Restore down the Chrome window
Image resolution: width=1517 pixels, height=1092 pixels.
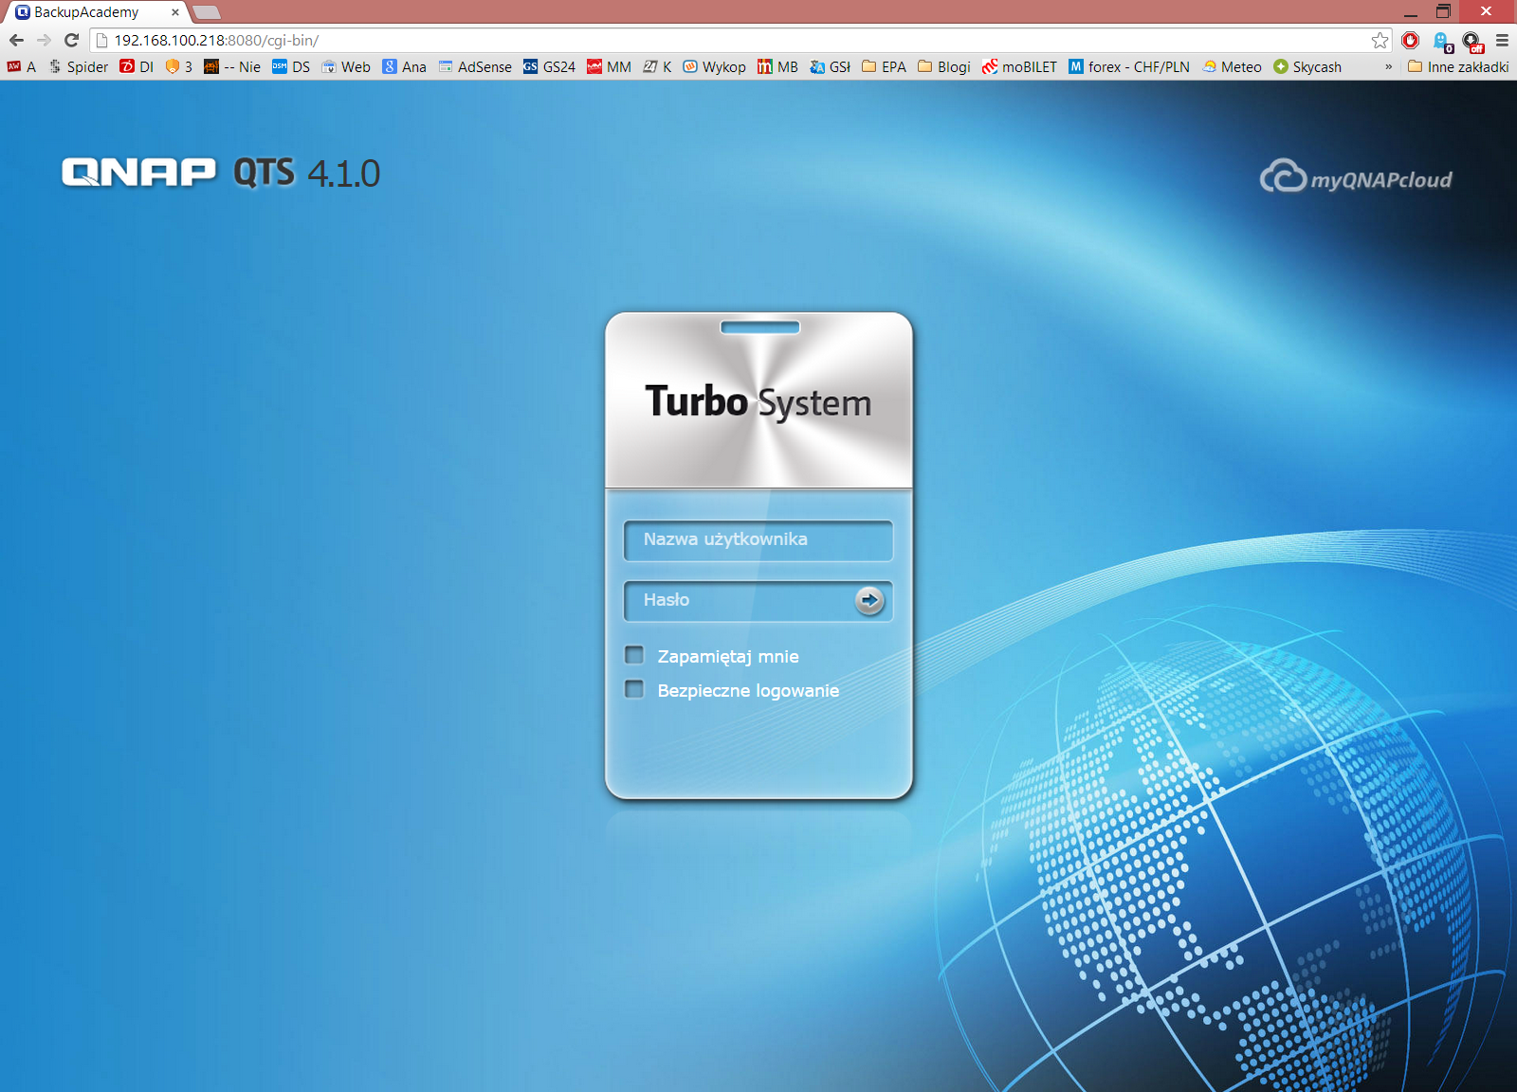click(1443, 11)
